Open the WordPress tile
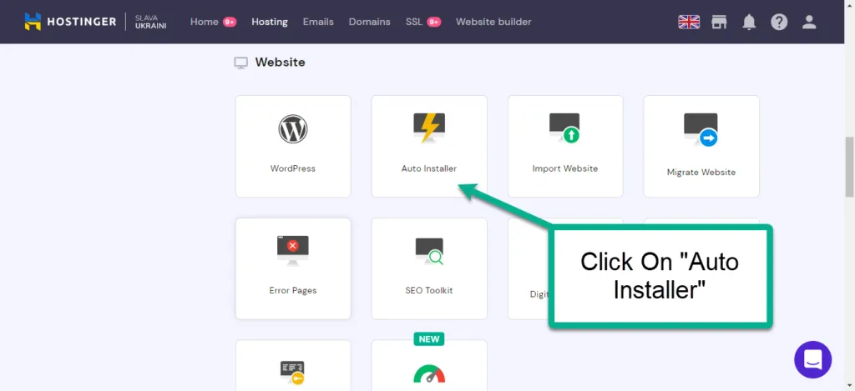 [x=293, y=146]
